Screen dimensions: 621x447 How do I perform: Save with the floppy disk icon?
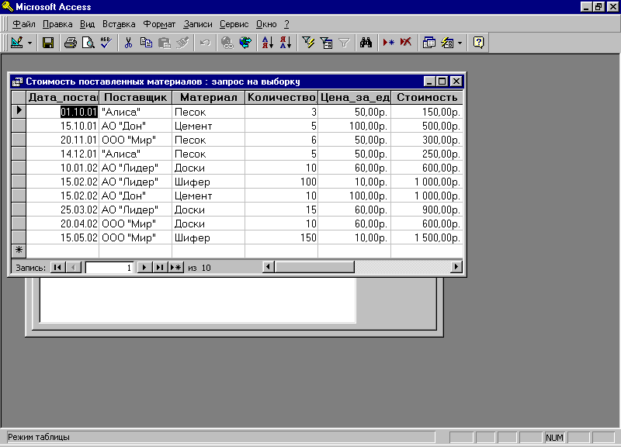coord(48,43)
